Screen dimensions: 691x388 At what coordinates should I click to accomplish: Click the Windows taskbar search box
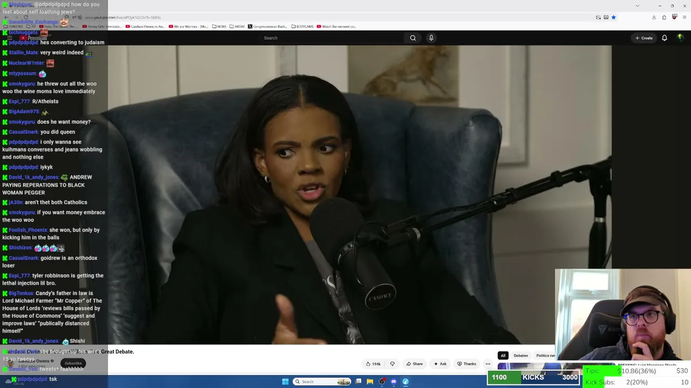322,382
